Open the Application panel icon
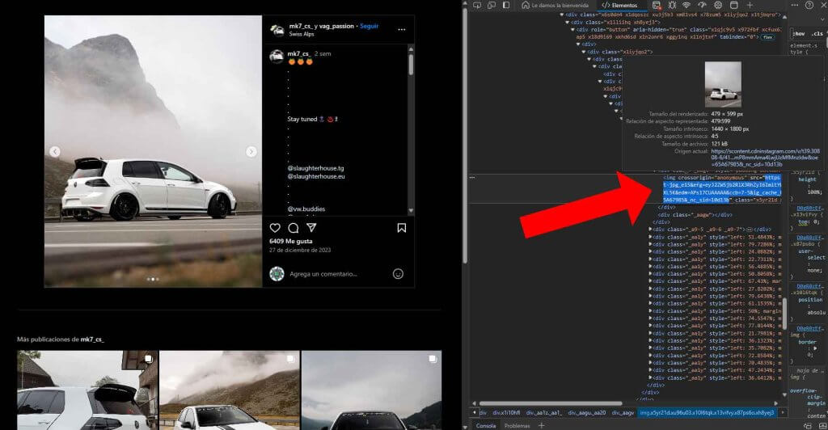 tap(733, 6)
